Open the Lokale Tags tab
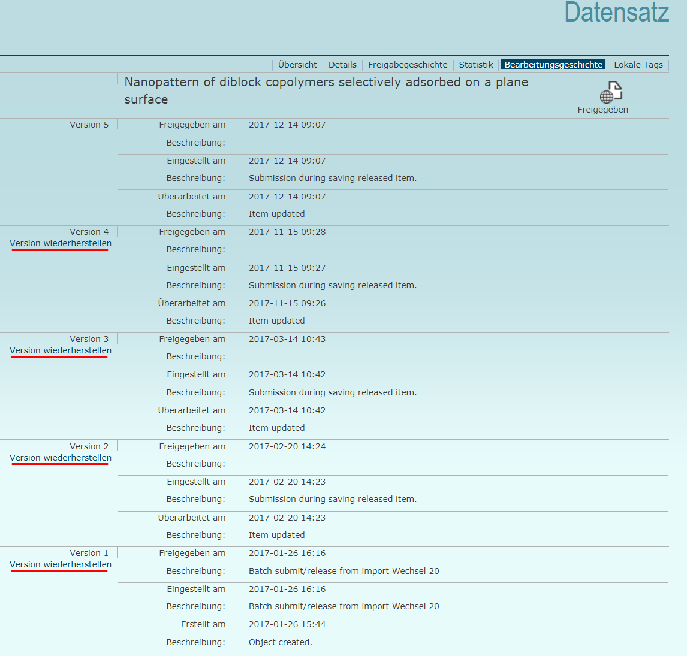 pyautogui.click(x=638, y=65)
